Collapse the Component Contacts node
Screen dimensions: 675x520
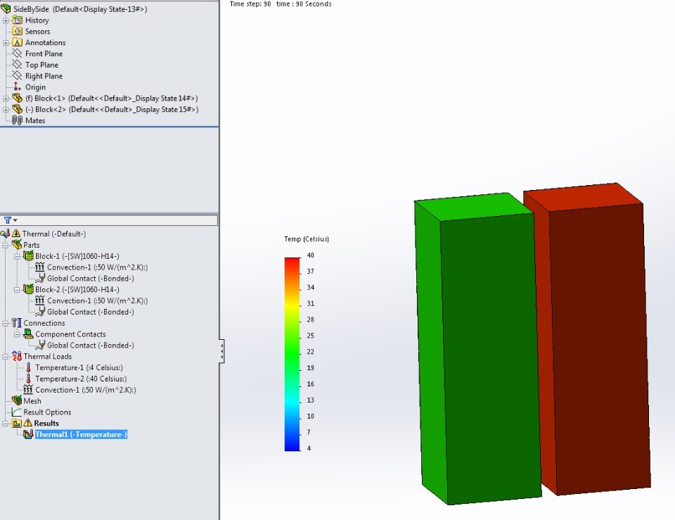click(17, 334)
